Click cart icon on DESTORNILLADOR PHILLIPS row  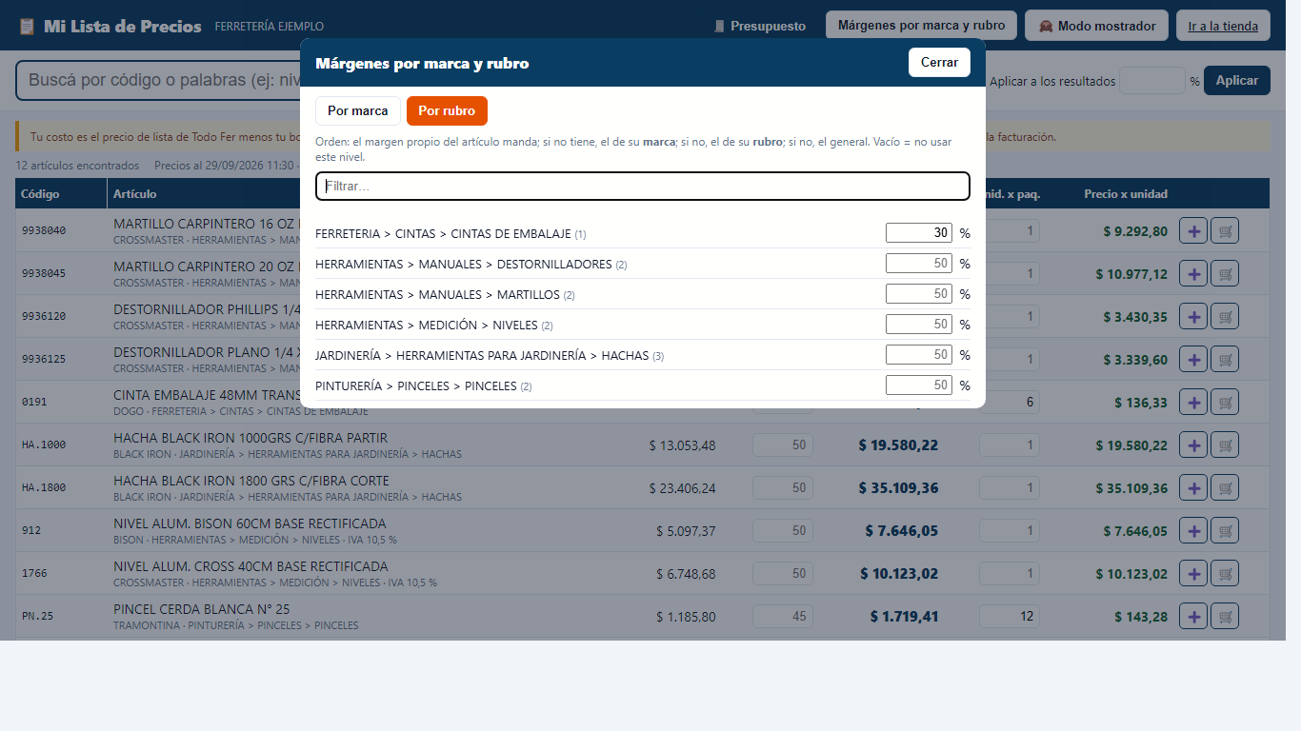point(1225,316)
